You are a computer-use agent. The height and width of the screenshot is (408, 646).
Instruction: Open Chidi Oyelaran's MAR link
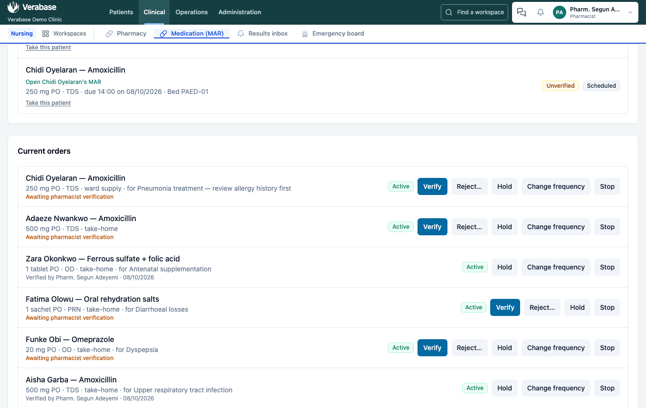tap(63, 82)
